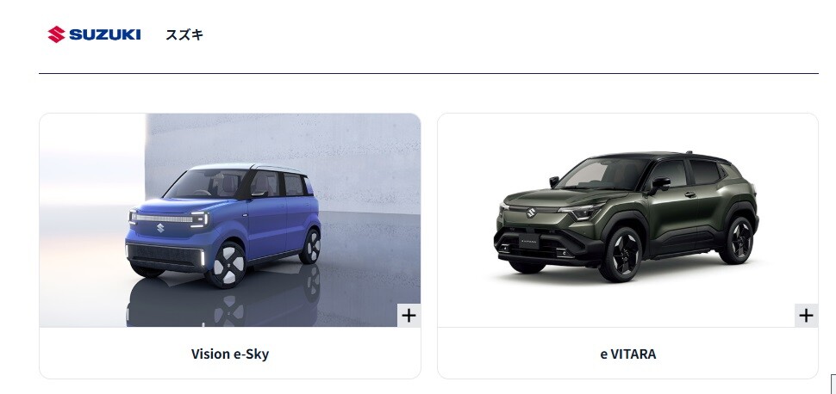View the blue Vision e-Sky car photo
Image resolution: width=836 pixels, height=394 pixels.
tap(230, 220)
